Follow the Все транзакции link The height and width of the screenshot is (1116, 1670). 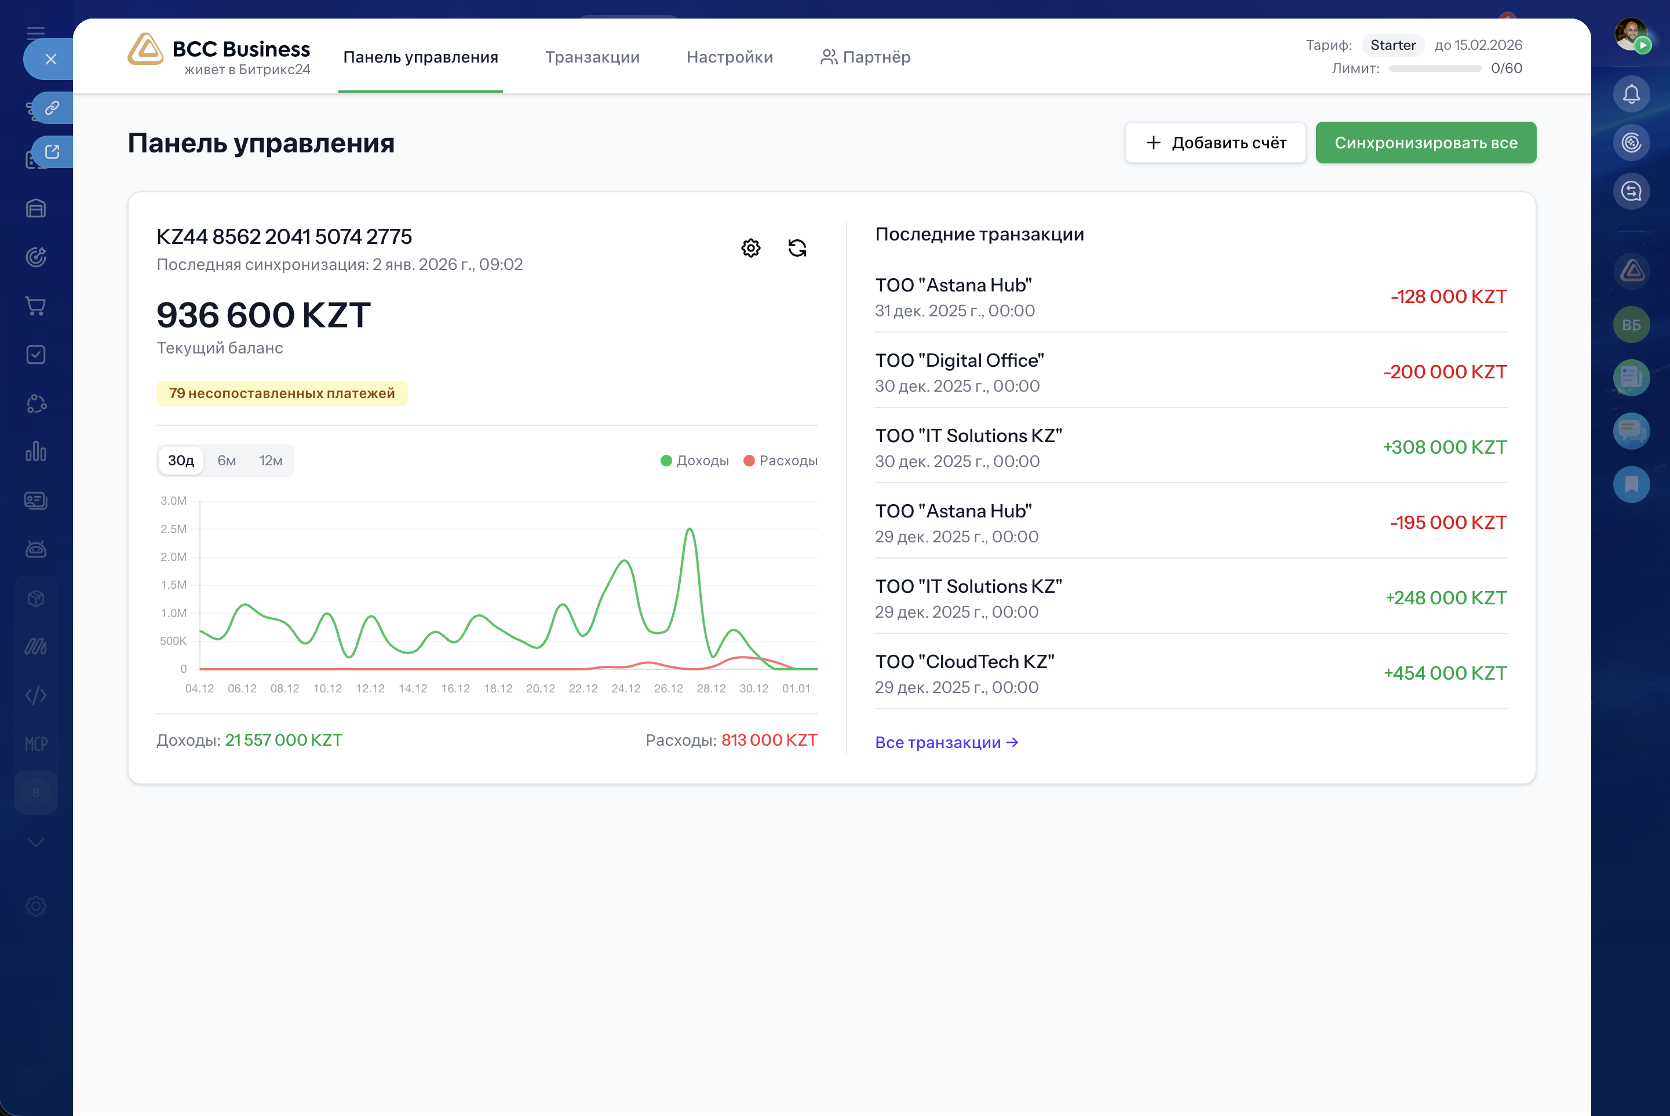946,742
